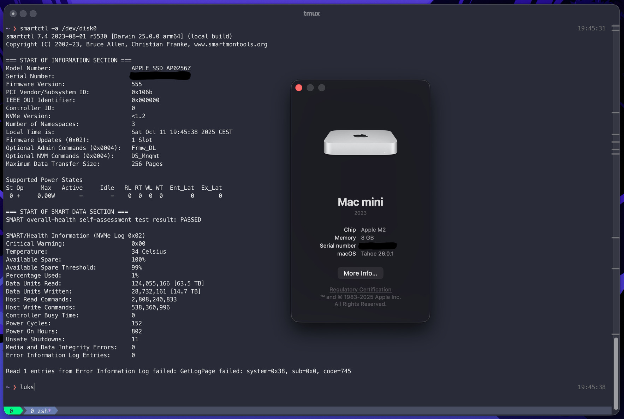The width and height of the screenshot is (624, 419).
Task: Click the Number of Namespaces value '3'
Action: click(x=133, y=124)
